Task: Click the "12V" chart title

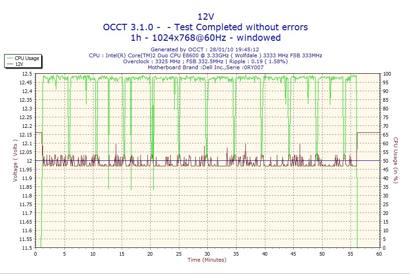Action: [205, 17]
